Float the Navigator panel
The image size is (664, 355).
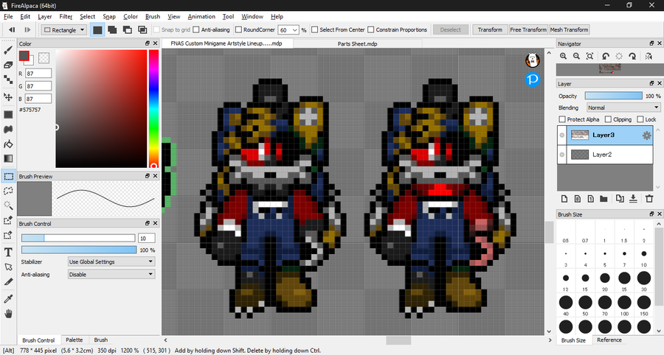click(651, 43)
